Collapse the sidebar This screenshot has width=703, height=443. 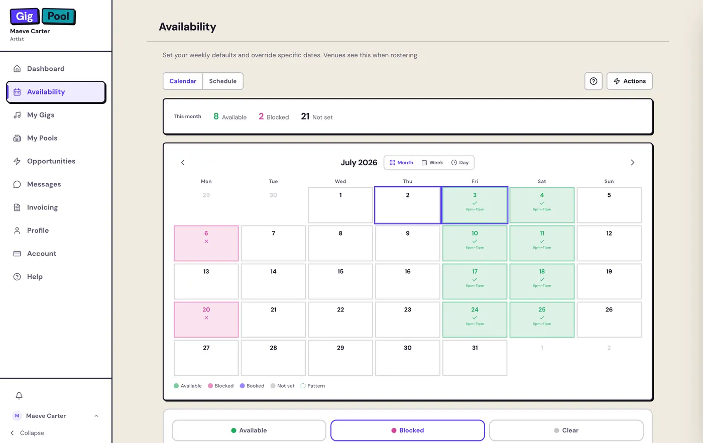coord(28,433)
